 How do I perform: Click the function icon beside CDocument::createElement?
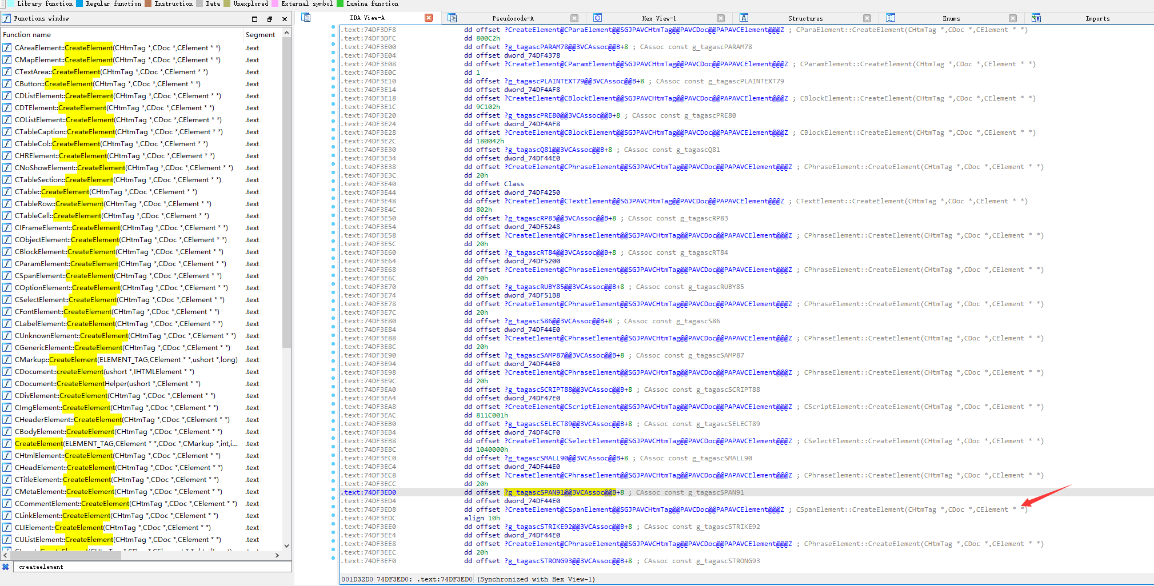point(7,372)
